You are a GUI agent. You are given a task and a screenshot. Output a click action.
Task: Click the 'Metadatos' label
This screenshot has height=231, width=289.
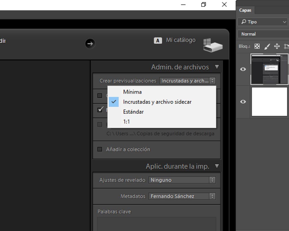coord(133,196)
